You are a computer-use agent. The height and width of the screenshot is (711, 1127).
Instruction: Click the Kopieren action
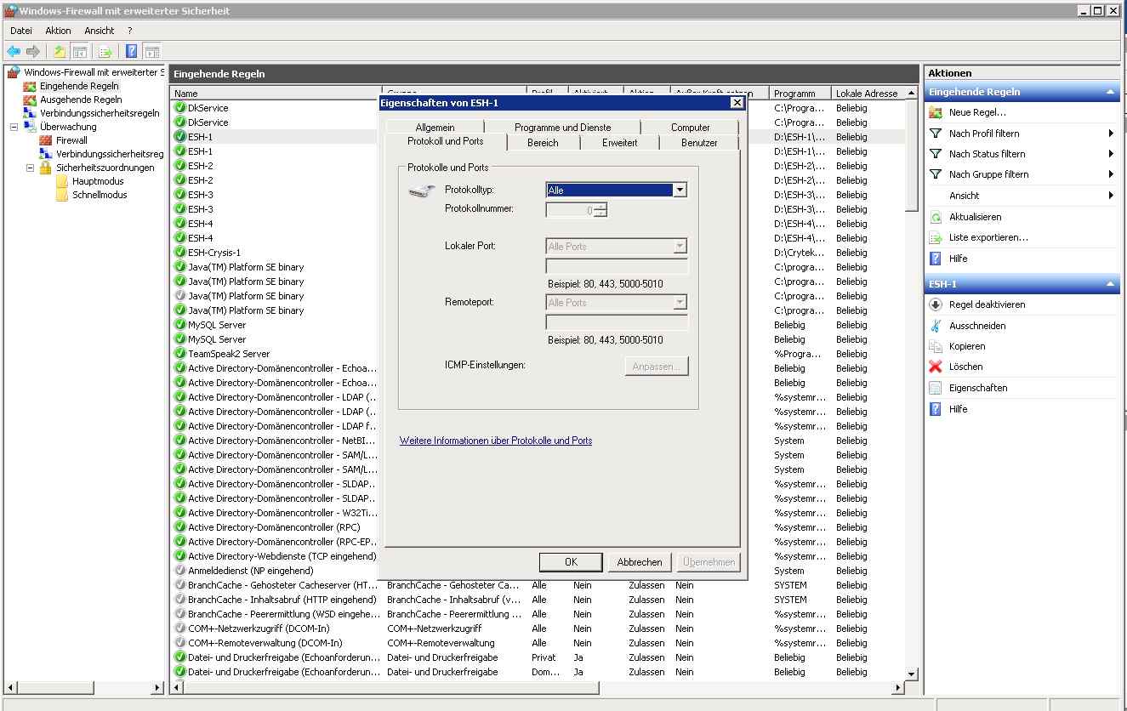tap(967, 346)
